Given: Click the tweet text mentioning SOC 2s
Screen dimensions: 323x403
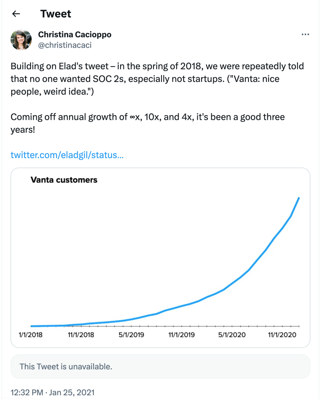Looking at the screenshot, I should point(157,79).
